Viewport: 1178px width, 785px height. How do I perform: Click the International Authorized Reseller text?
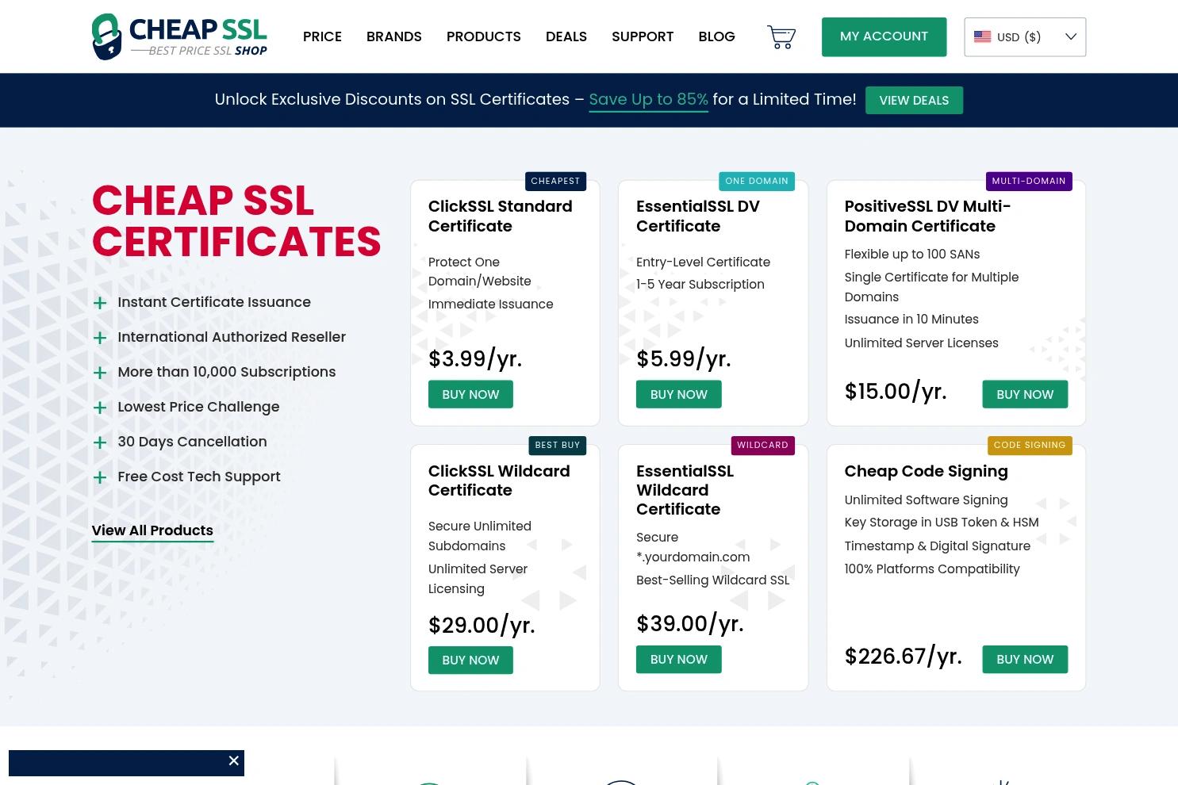[232, 337]
